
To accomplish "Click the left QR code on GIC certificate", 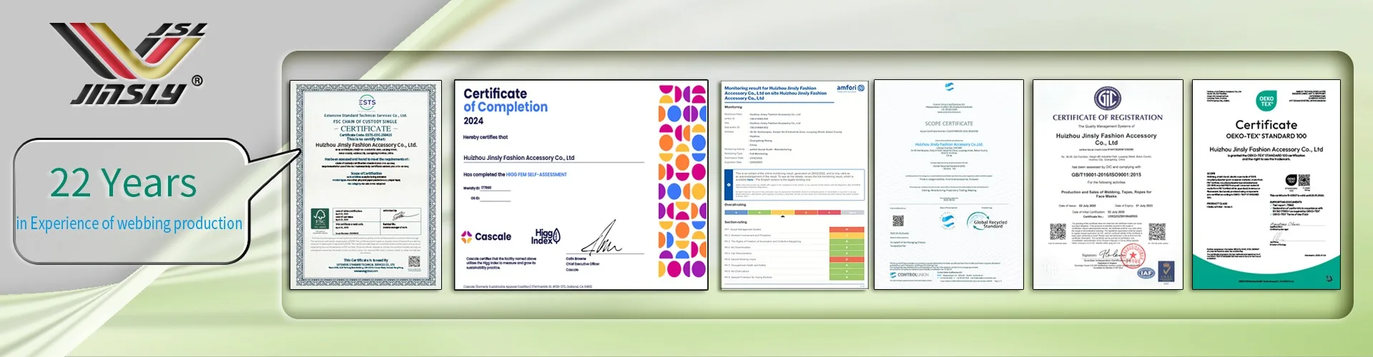I will 1058,232.
